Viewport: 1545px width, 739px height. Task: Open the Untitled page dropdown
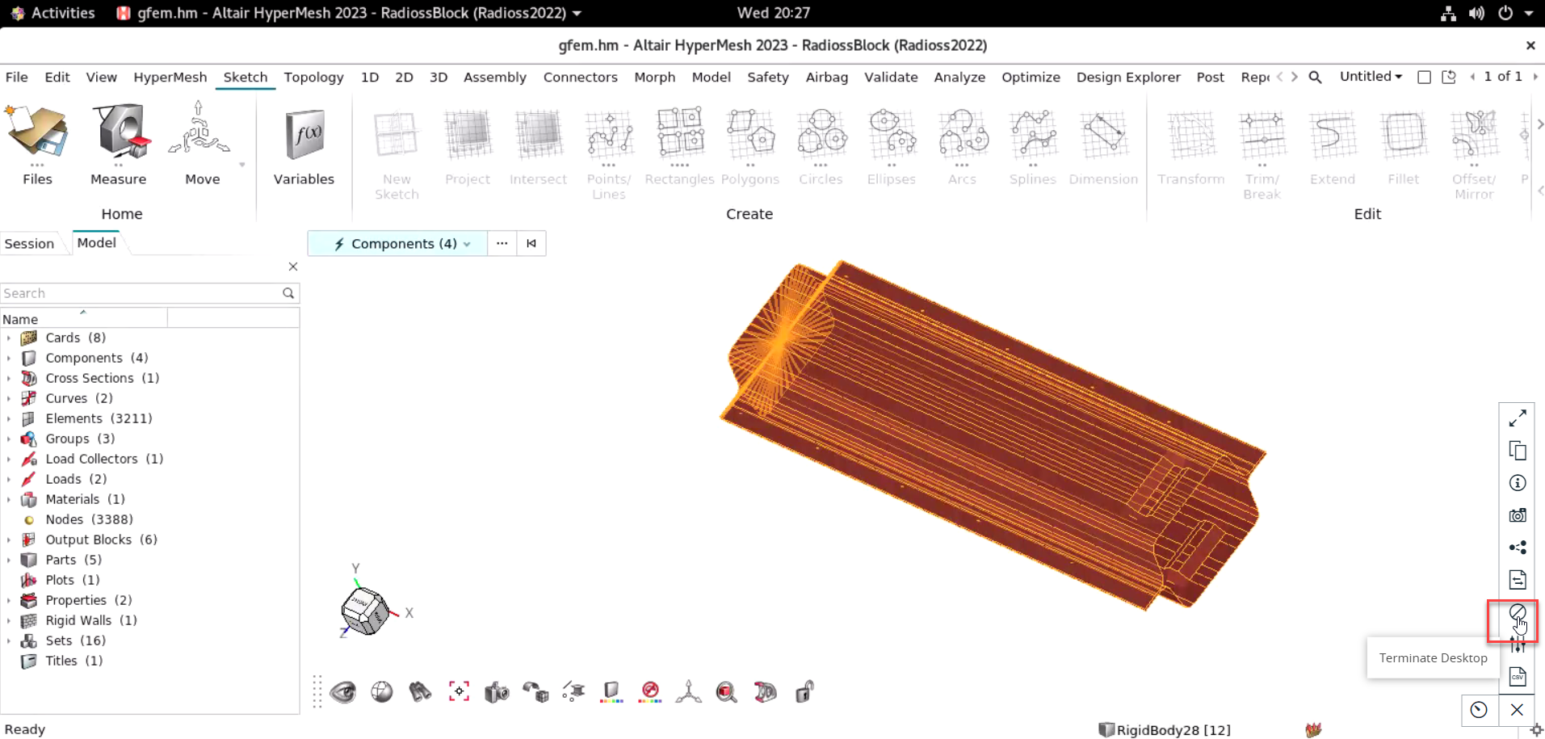(x=1371, y=77)
